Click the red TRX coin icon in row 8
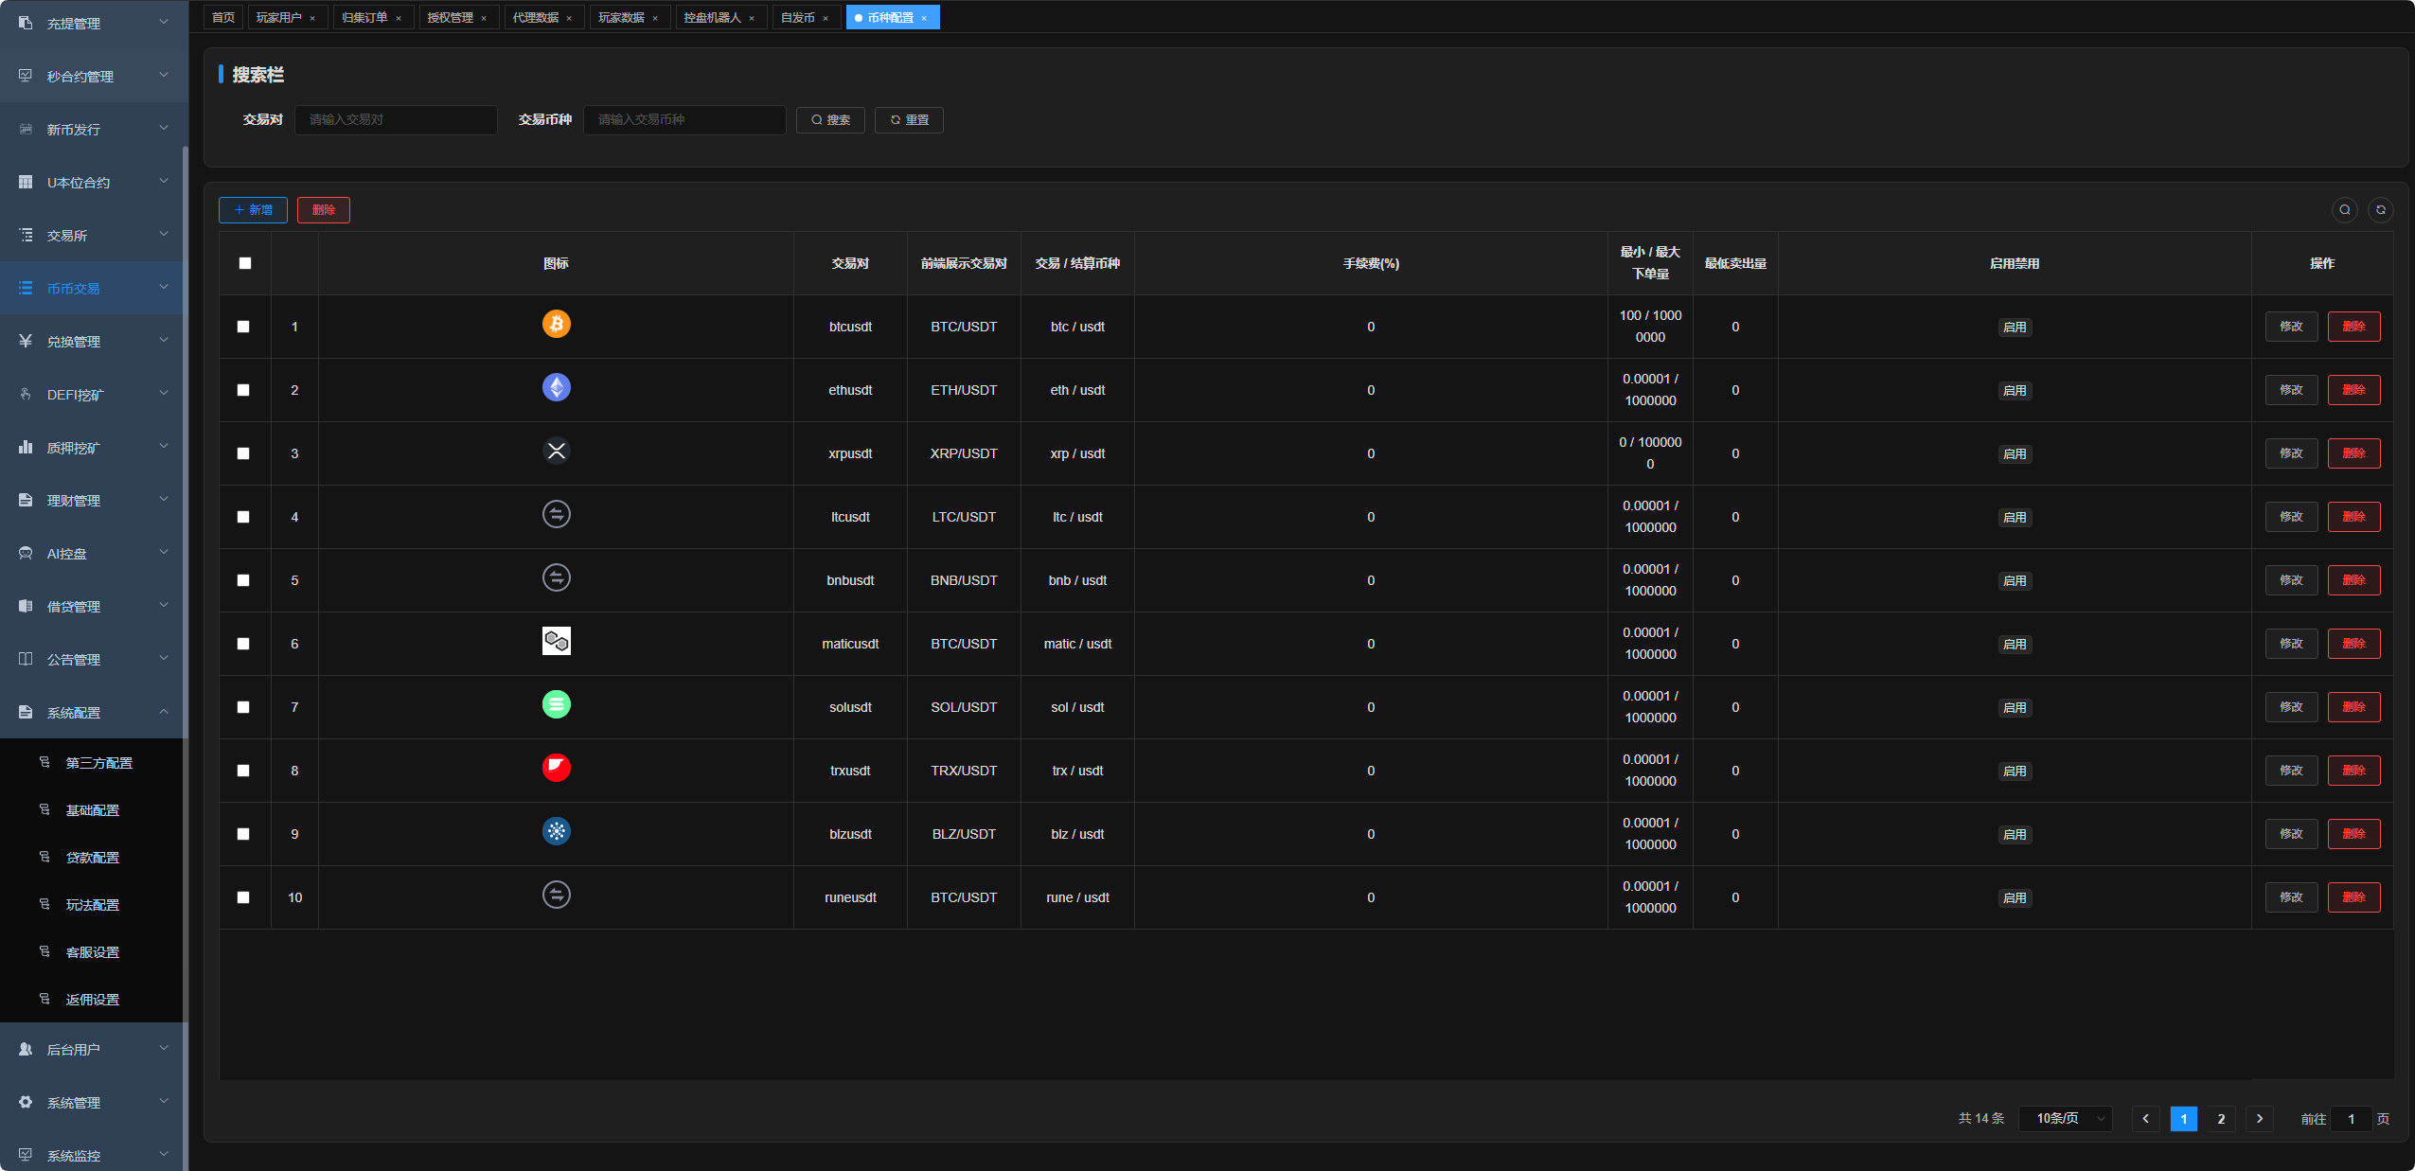Image resolution: width=2415 pixels, height=1171 pixels. pos(556,769)
